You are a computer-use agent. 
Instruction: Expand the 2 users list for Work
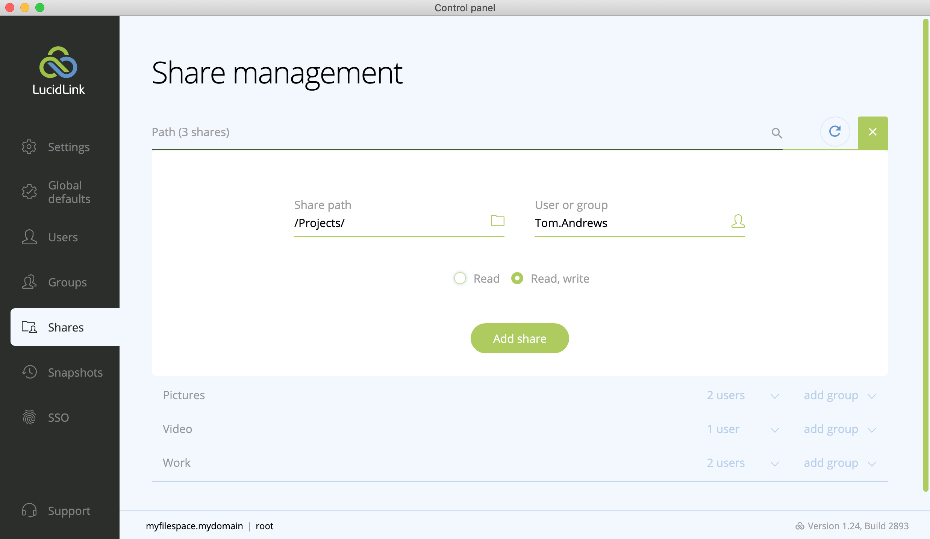(x=774, y=463)
